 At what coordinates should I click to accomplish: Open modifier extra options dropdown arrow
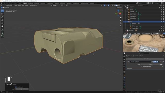(x=159, y=62)
